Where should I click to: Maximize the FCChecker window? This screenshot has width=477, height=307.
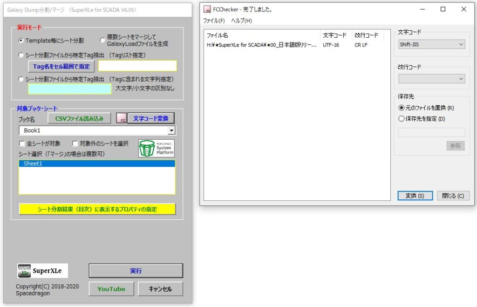coord(443,9)
